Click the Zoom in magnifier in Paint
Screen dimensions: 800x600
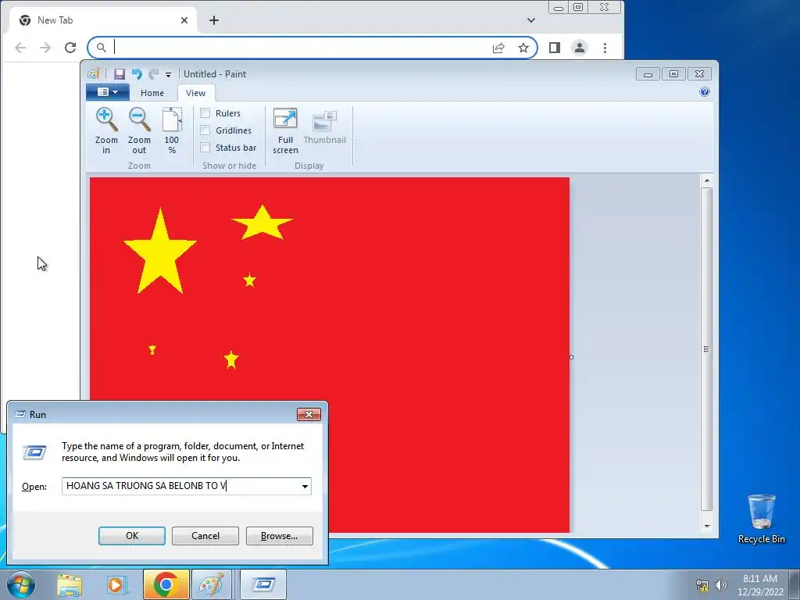106,130
